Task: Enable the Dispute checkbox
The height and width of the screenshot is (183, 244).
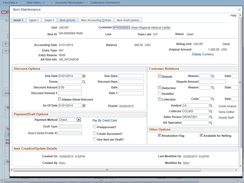Action: click(159, 76)
